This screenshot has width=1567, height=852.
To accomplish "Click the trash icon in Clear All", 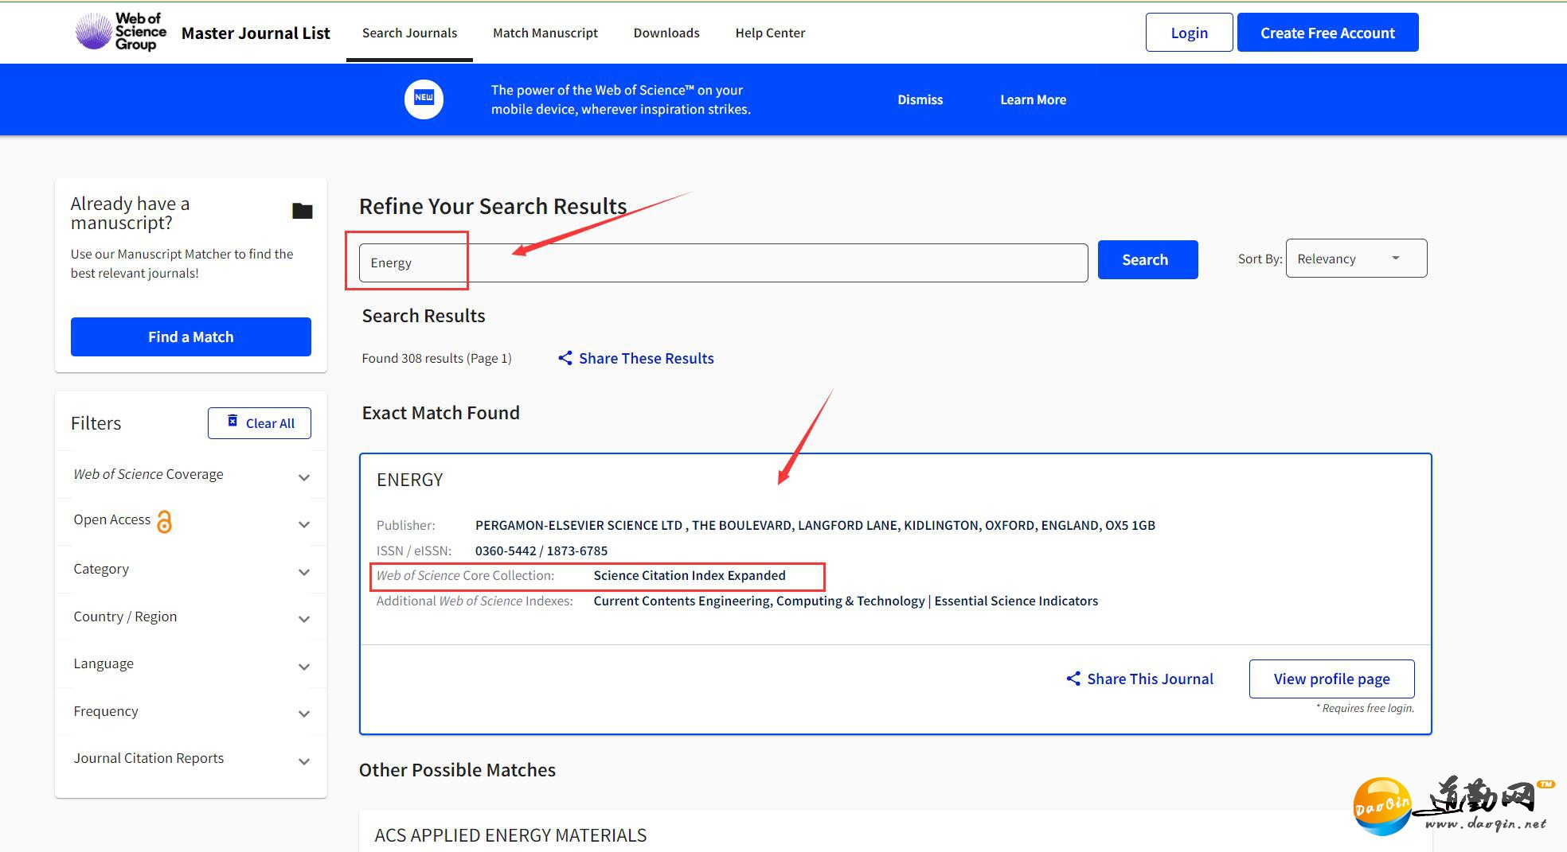I will 233,421.
